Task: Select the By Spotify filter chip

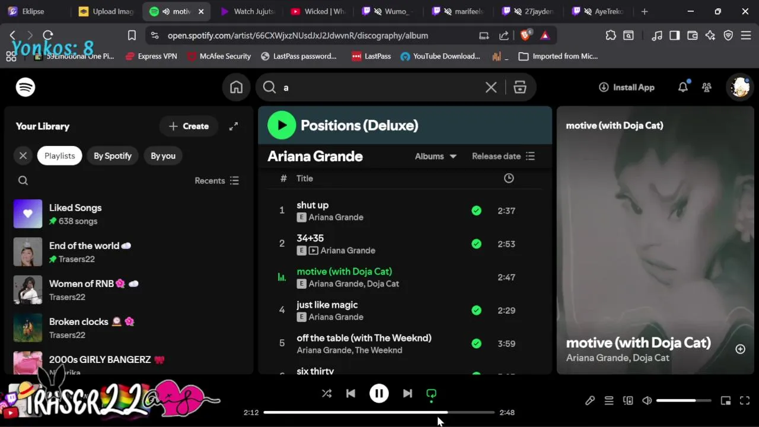Action: [x=113, y=156]
